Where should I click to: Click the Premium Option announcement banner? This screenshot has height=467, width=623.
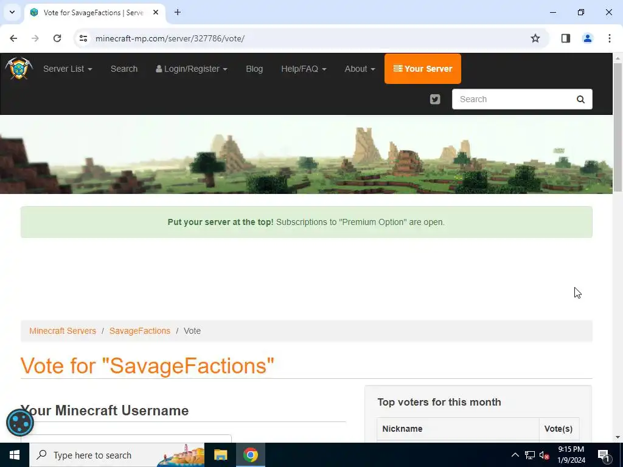tap(307, 222)
